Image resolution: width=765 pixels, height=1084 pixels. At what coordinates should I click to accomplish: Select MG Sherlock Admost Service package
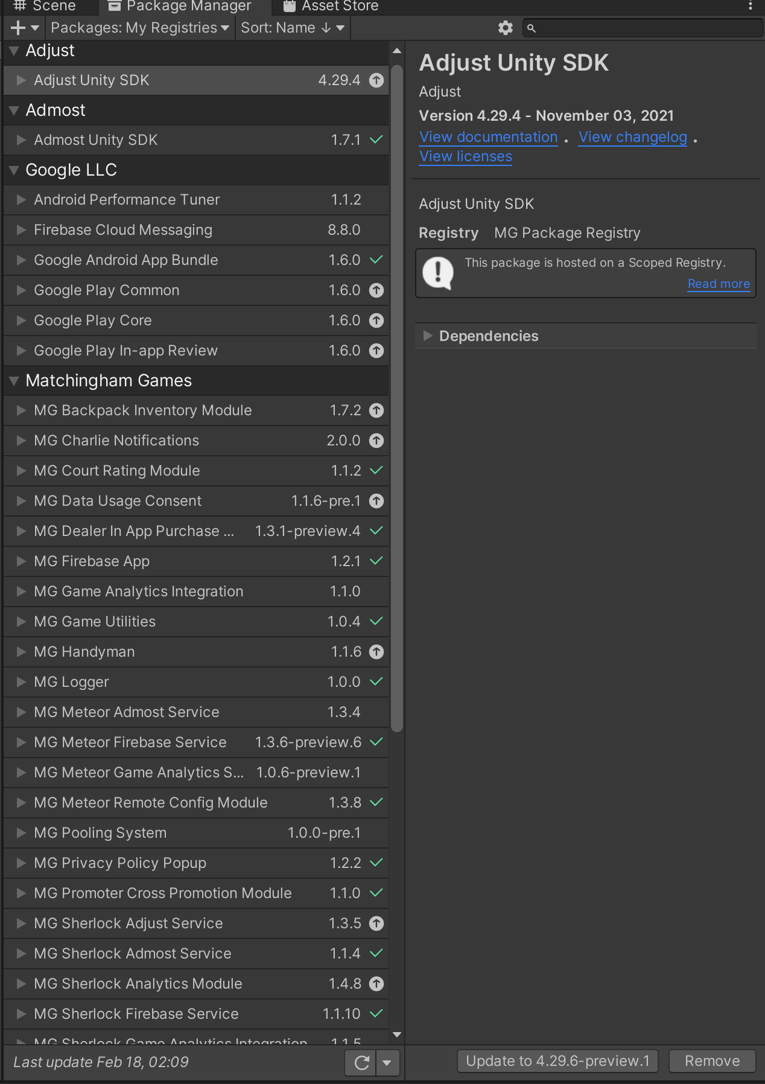point(196,954)
